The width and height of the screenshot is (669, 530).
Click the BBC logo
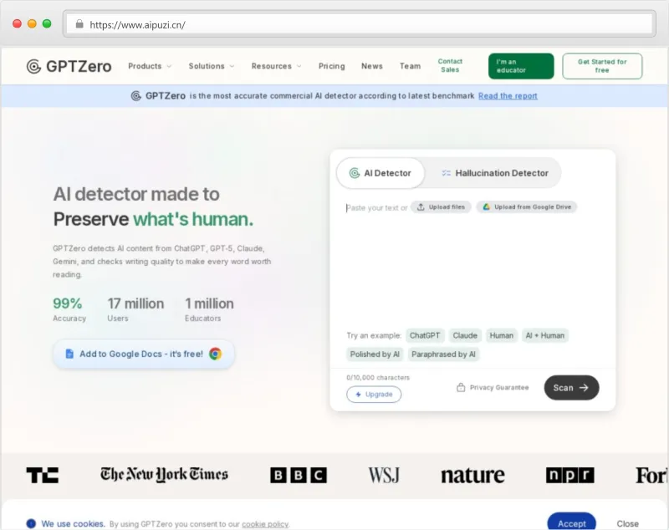(x=299, y=475)
